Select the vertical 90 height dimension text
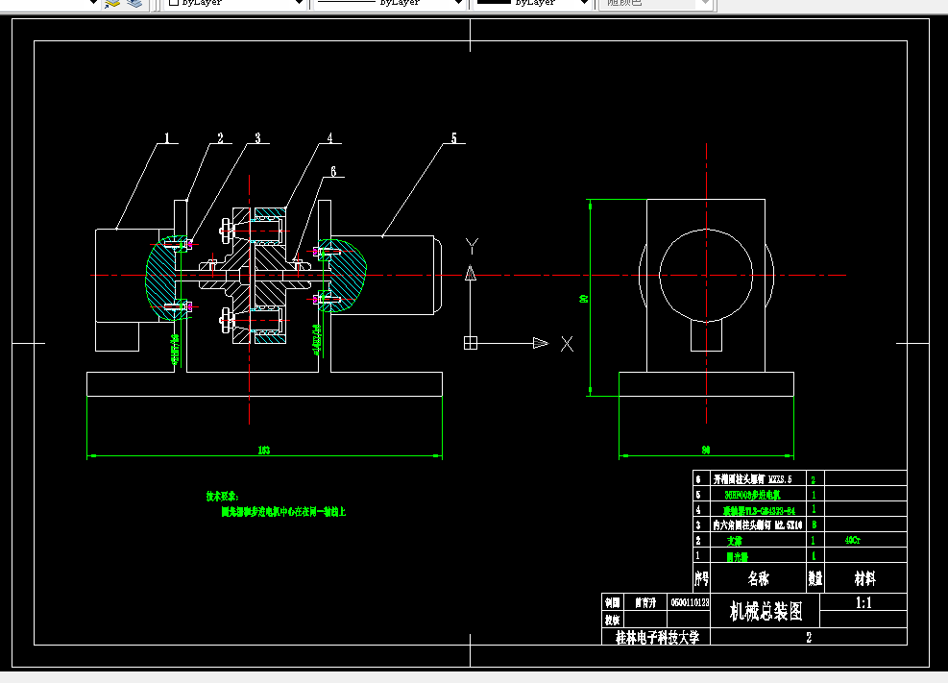Screen dimensions: 948x683 click(x=583, y=299)
